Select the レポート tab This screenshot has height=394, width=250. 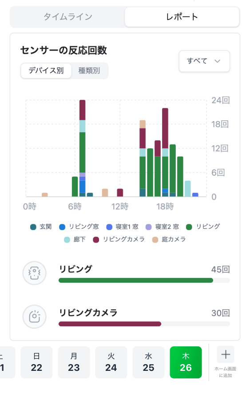[182, 17]
